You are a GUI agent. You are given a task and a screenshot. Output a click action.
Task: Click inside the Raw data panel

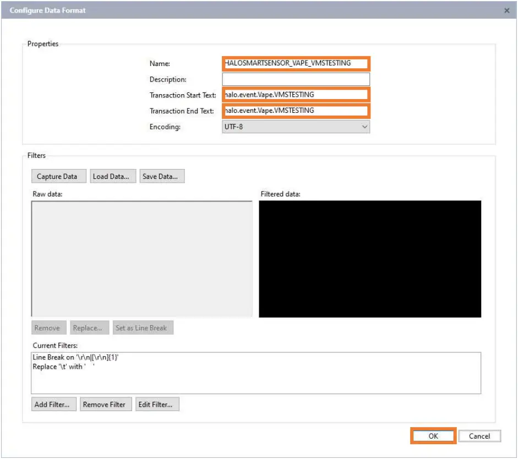tap(140, 259)
